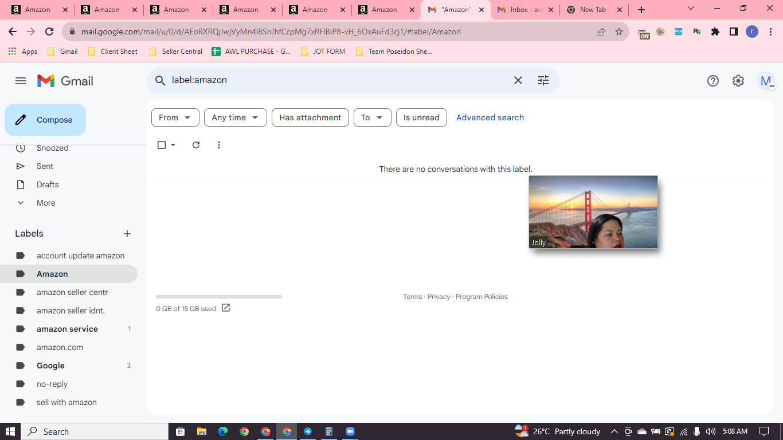Open File Explorer from the taskbar
Viewport: 783px width, 440px height.
point(202,431)
